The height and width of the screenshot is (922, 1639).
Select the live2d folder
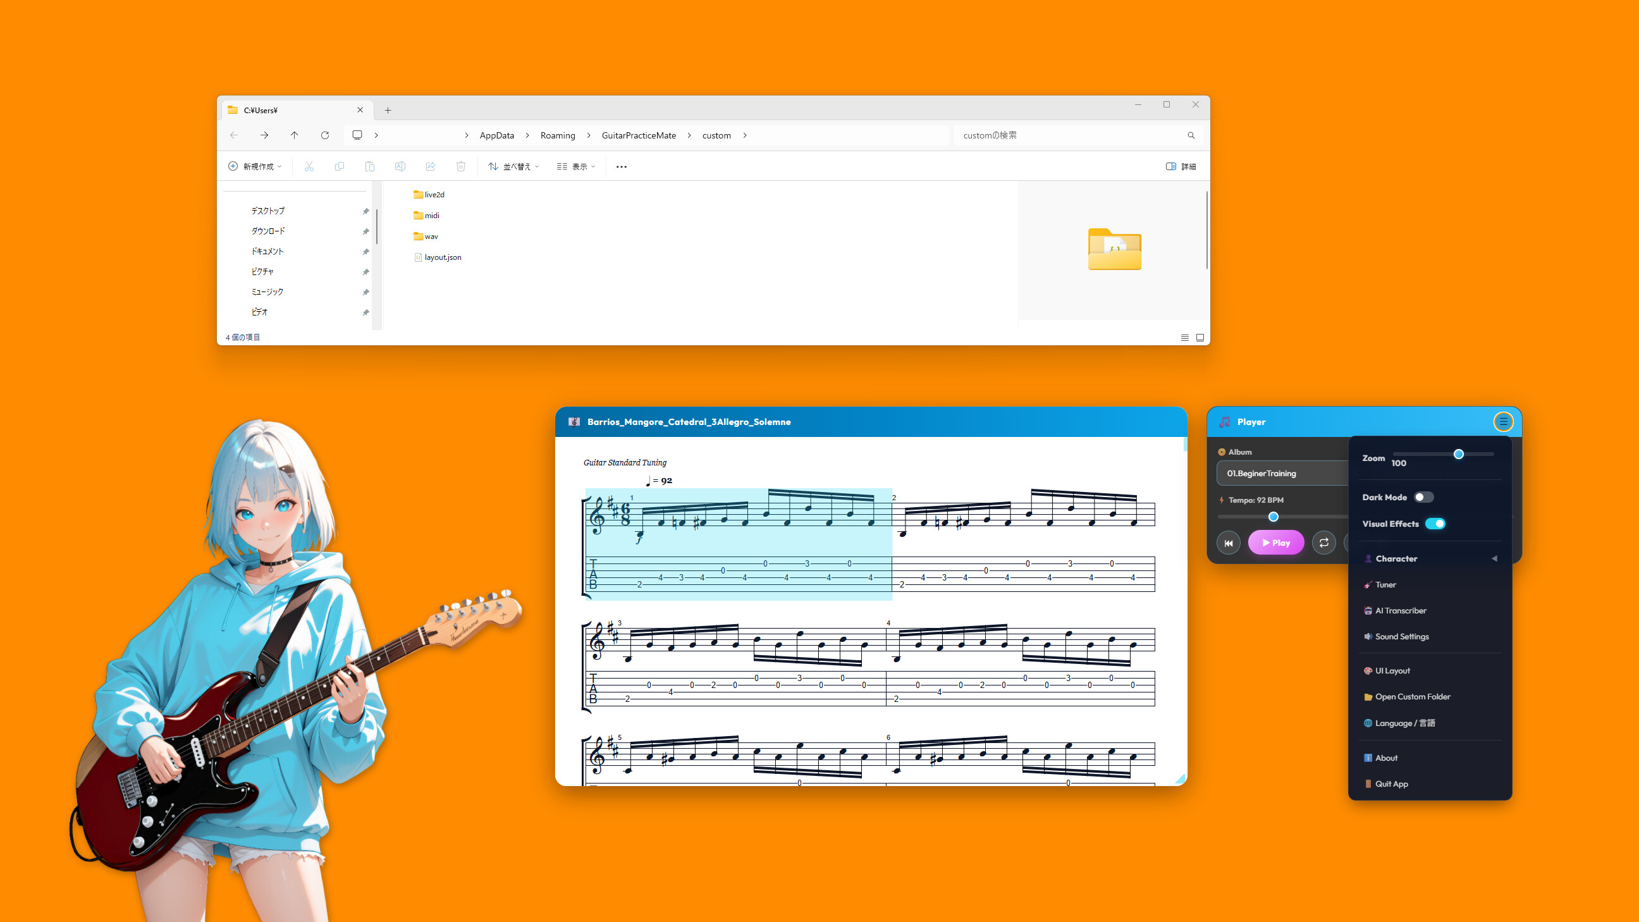(429, 195)
